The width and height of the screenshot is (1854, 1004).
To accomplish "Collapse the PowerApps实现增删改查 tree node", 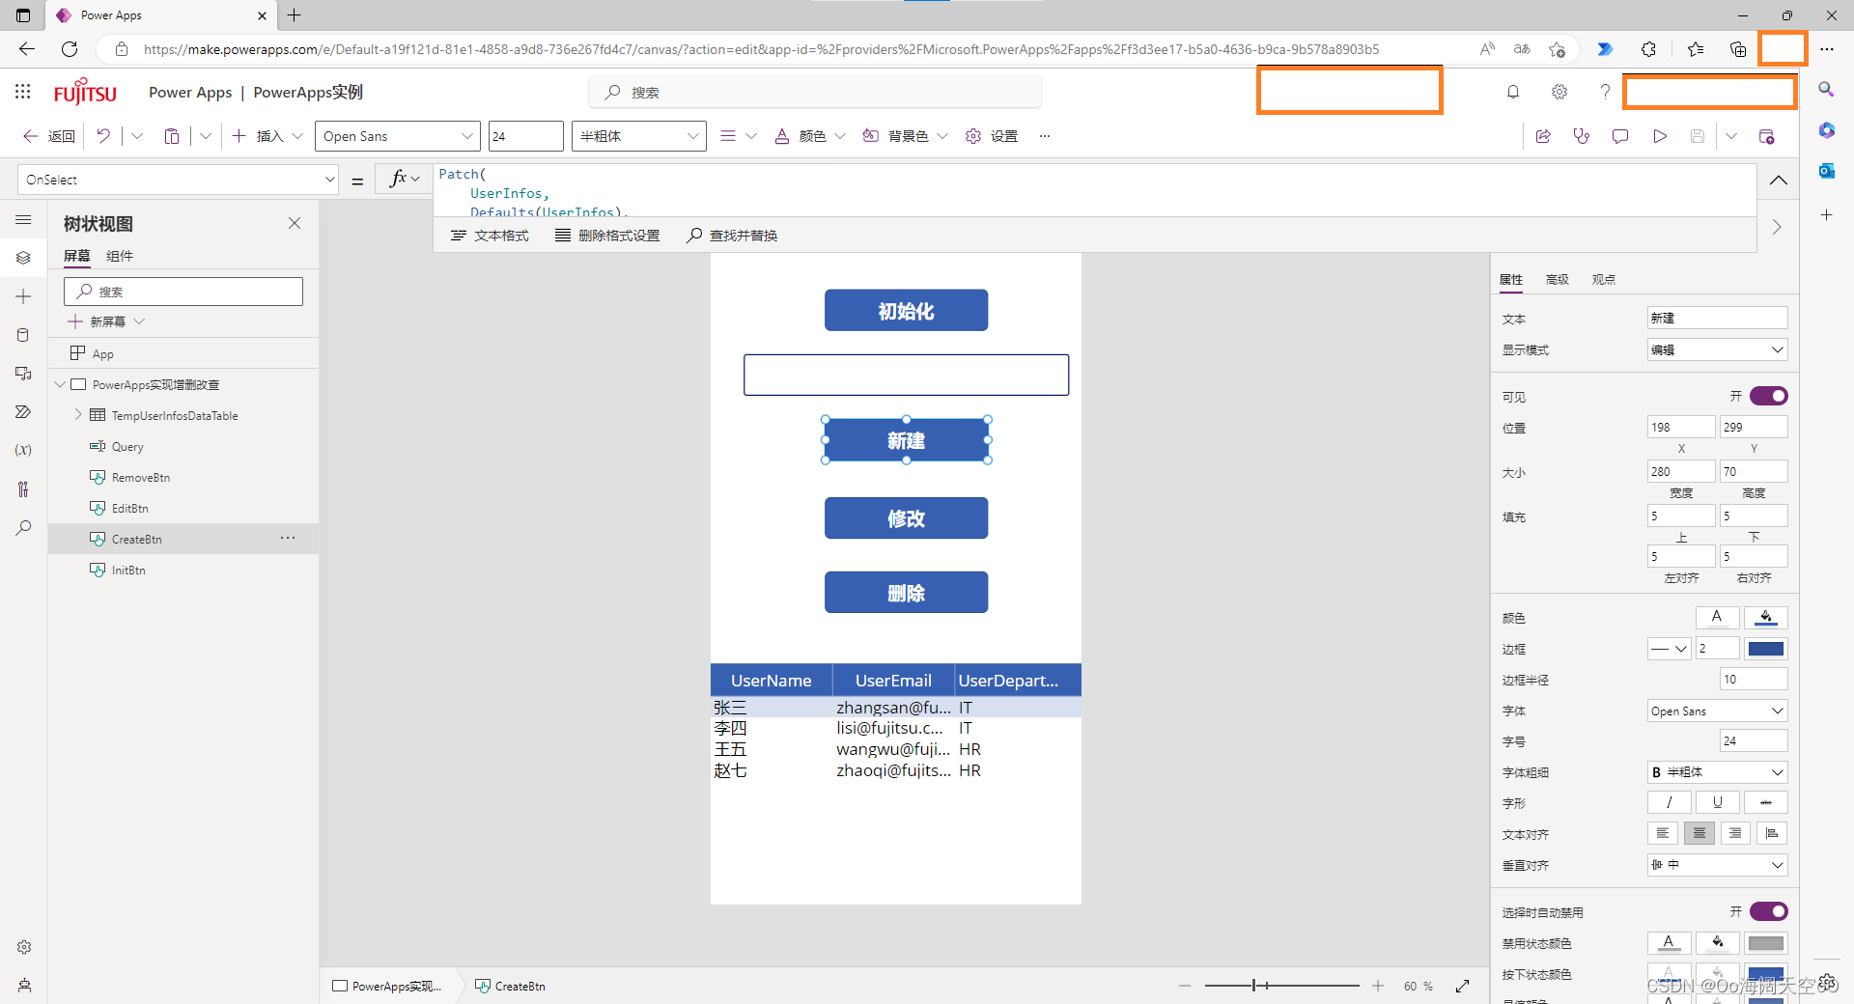I will coord(62,383).
